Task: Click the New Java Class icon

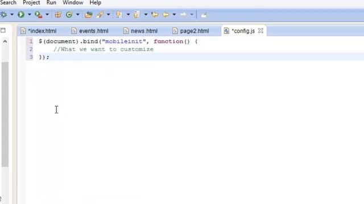Action: coord(69,15)
